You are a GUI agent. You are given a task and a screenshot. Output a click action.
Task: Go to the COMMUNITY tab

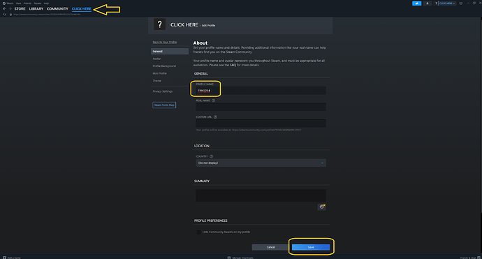pyautogui.click(x=57, y=8)
